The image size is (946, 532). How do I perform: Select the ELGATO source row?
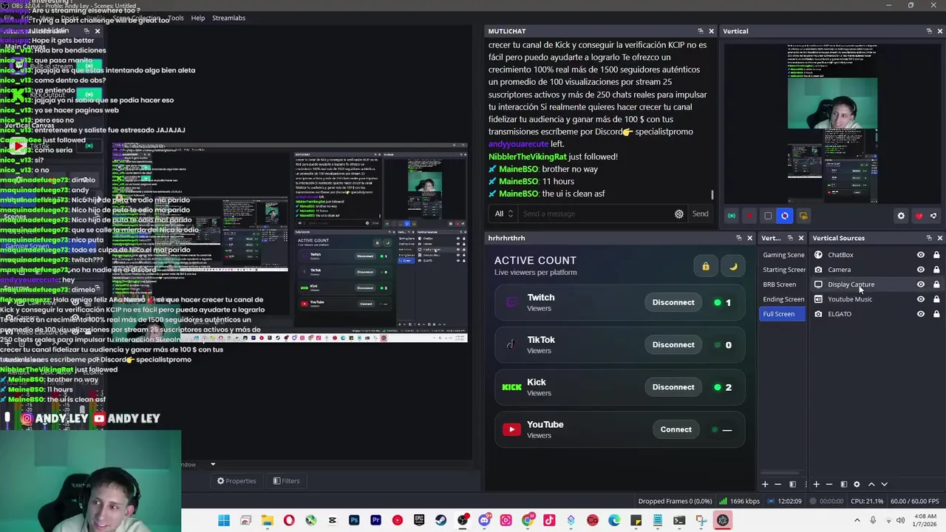coord(877,314)
